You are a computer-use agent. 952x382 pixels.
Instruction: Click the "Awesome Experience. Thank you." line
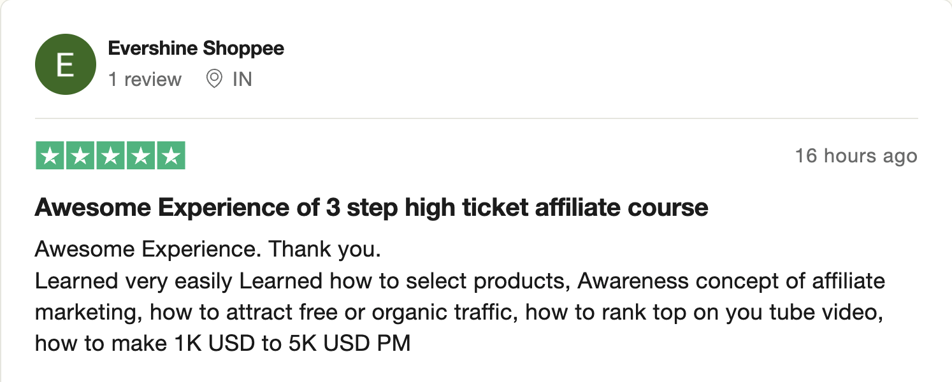pyautogui.click(x=208, y=250)
